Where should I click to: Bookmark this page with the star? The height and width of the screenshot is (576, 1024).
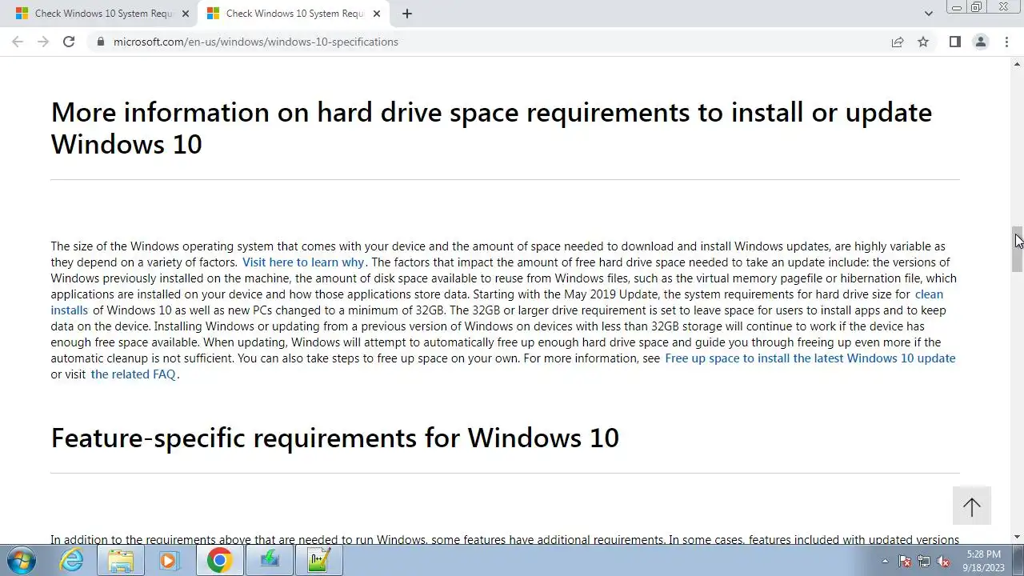coord(923,42)
